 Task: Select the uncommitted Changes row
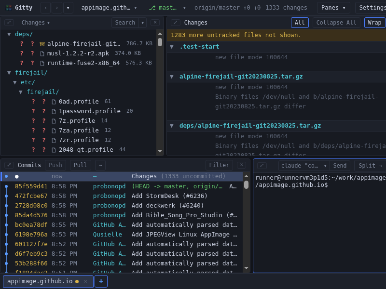coord(122,176)
